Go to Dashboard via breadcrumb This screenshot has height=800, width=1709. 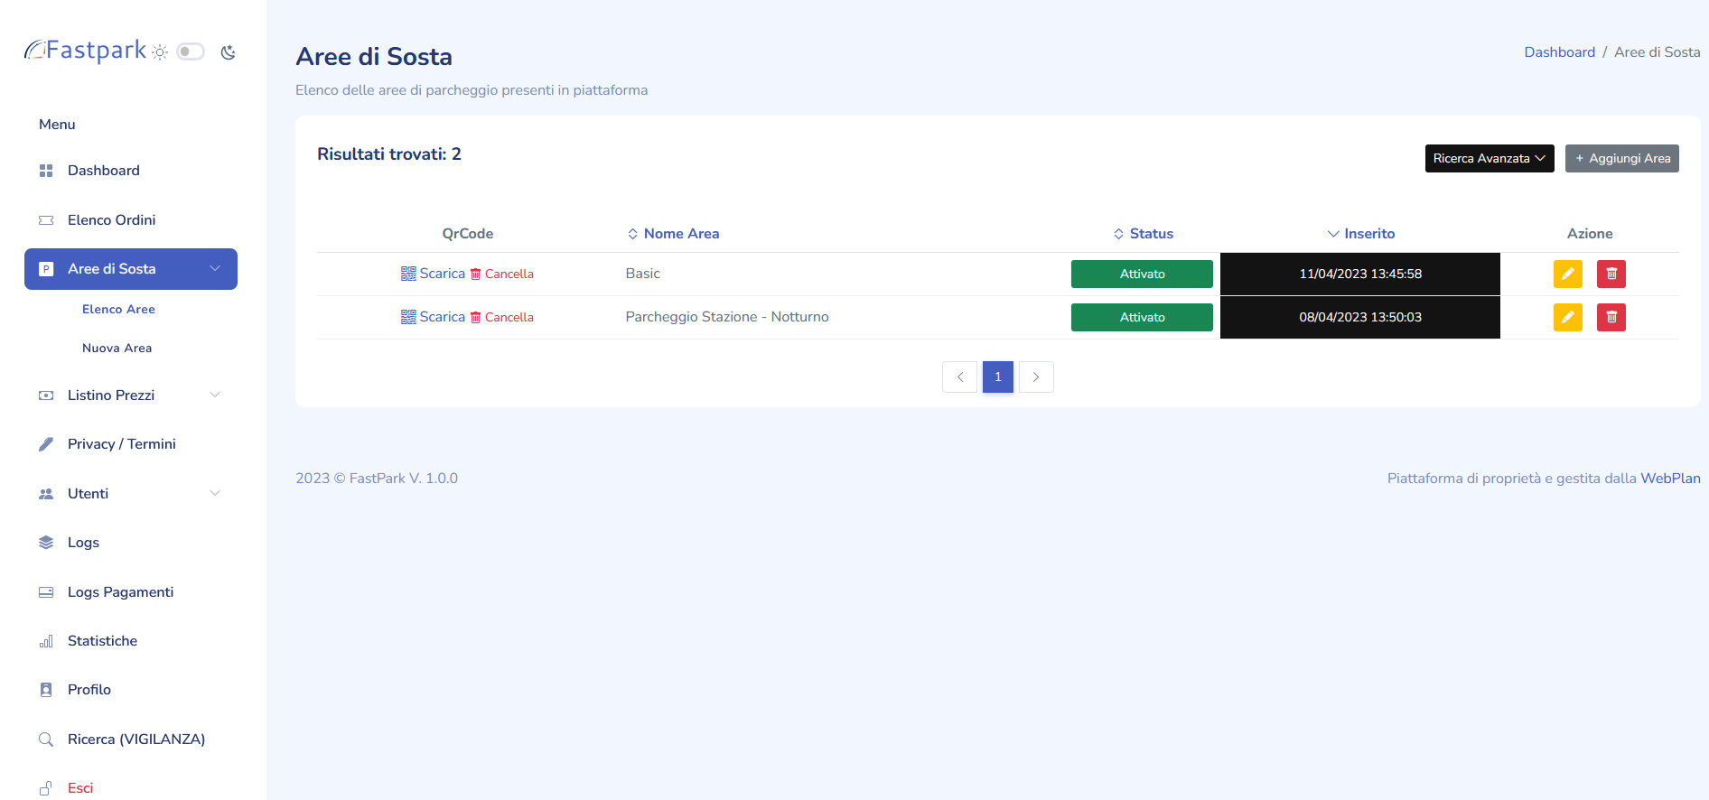pos(1559,52)
